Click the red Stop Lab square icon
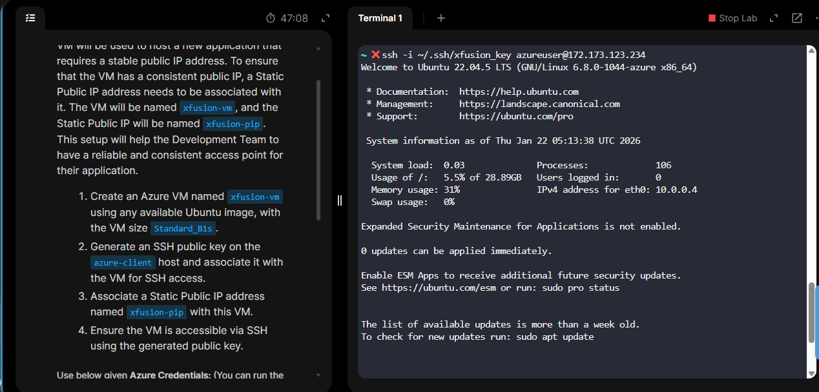 point(712,18)
